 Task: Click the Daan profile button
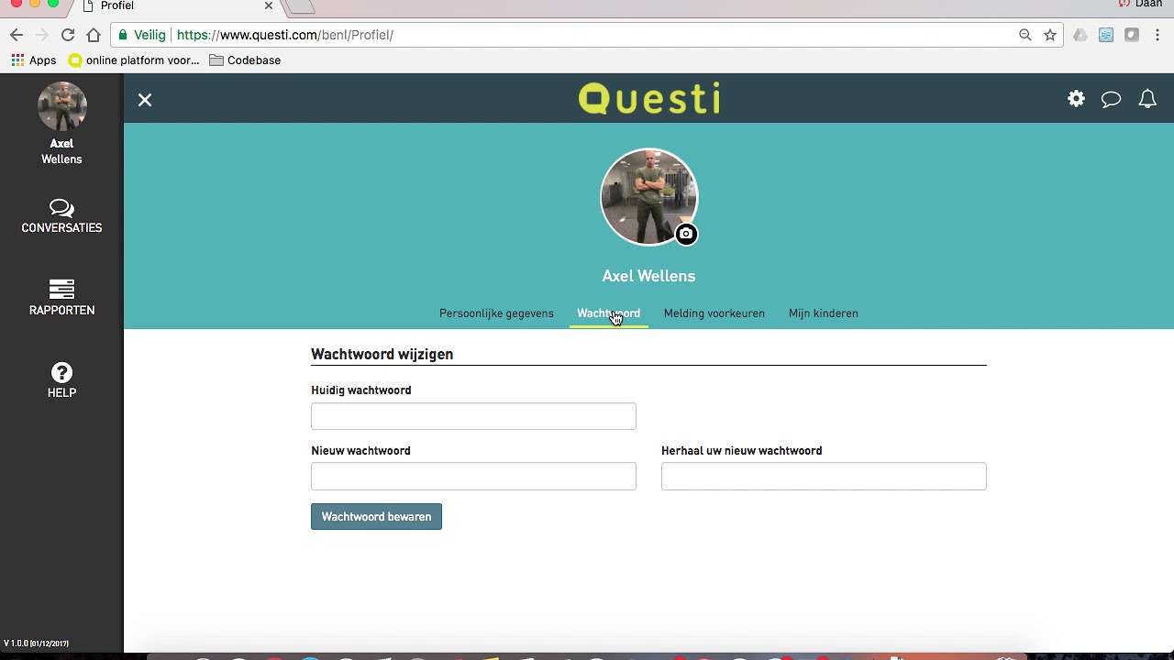point(1141,5)
